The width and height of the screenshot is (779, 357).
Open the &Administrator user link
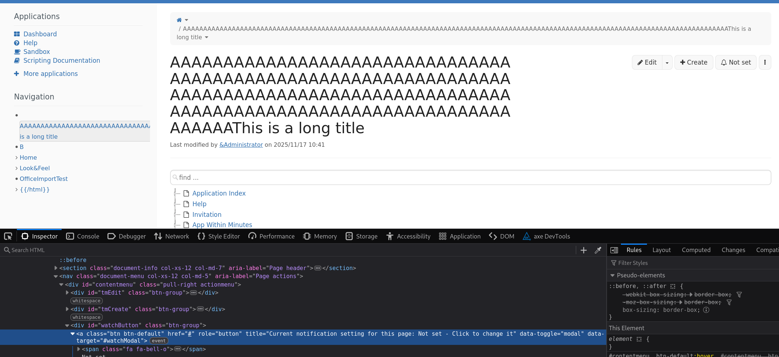click(241, 145)
